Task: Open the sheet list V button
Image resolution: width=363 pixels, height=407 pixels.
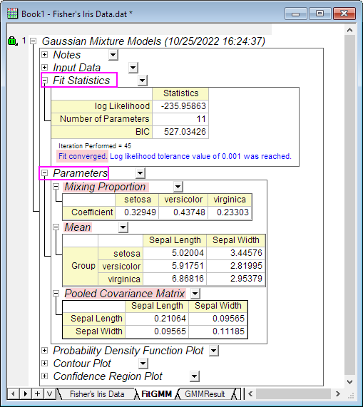Action: pyautogui.click(x=49, y=394)
